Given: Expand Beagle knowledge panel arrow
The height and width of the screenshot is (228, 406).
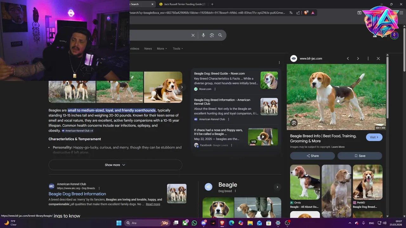Looking at the screenshot, I should pos(277,187).
